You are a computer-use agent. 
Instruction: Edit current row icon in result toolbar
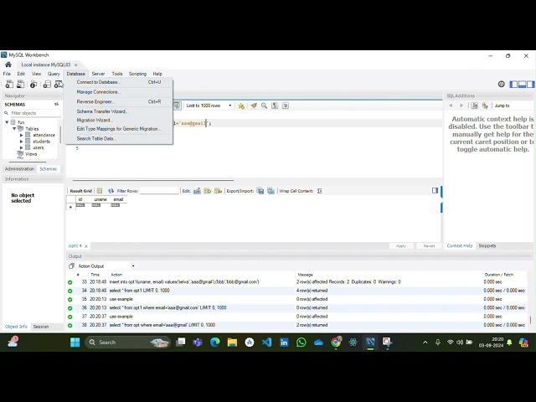[197, 191]
